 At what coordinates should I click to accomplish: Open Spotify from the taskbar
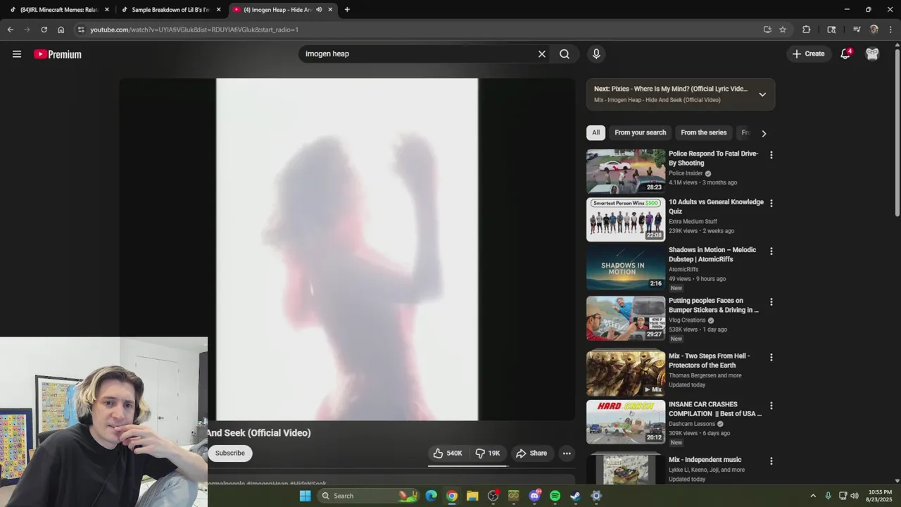[555, 496]
